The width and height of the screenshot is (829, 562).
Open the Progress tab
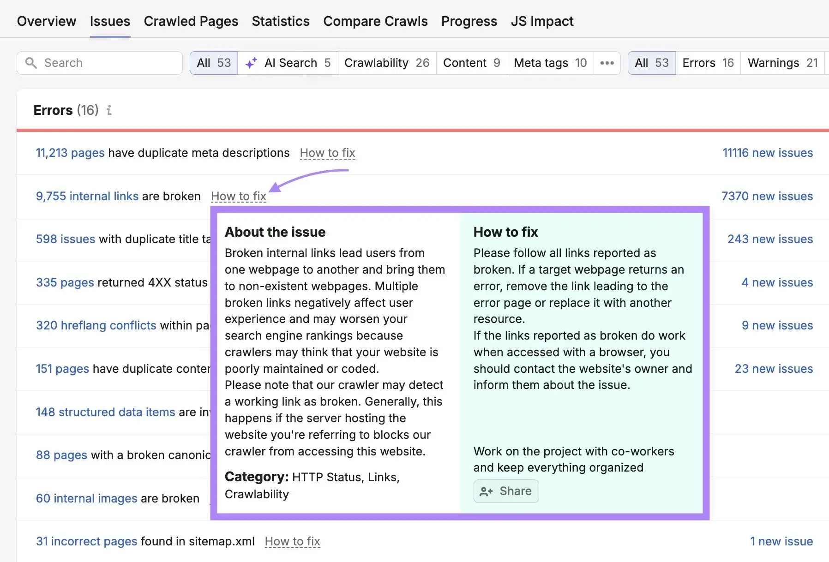click(469, 21)
